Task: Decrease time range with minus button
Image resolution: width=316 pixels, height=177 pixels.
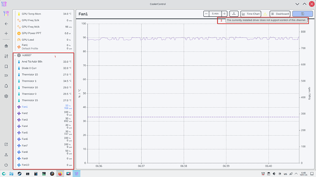Action: 206,14
